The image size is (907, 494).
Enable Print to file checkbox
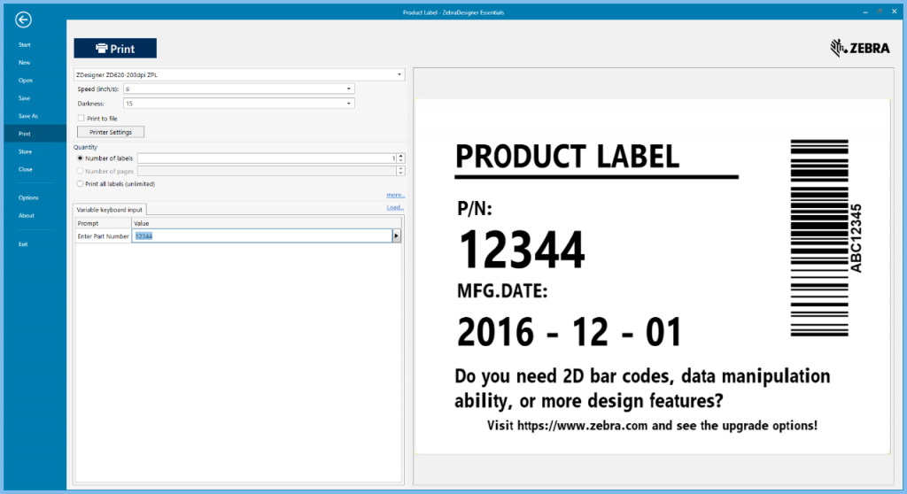tap(81, 118)
